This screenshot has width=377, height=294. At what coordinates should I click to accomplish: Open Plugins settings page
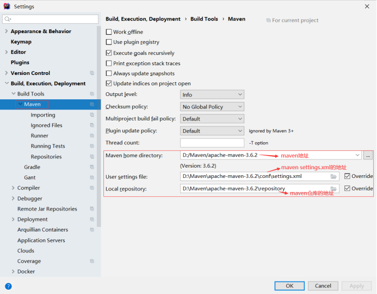click(x=20, y=62)
